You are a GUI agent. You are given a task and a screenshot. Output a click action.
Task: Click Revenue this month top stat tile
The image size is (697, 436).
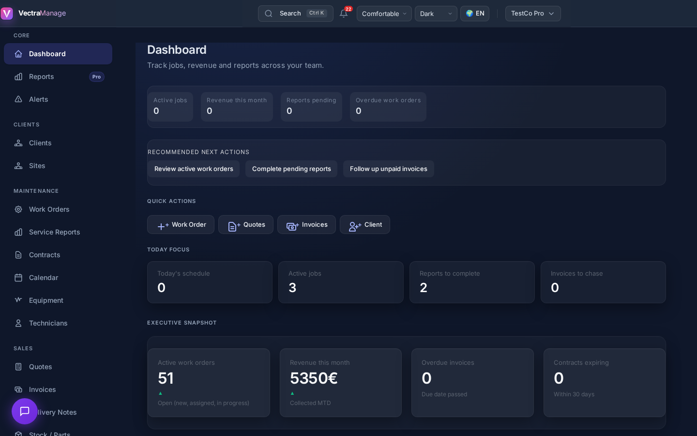pyautogui.click(x=237, y=107)
